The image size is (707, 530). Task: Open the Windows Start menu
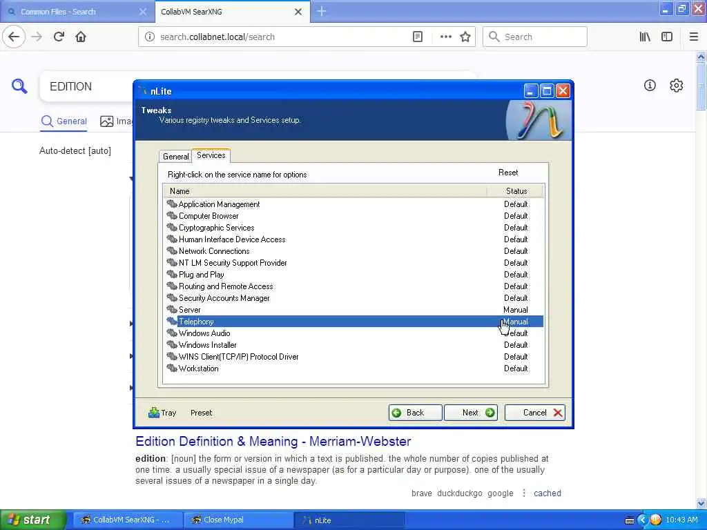point(33,520)
